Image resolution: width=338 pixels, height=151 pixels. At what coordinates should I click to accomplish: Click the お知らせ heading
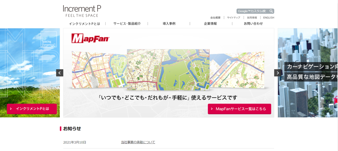(72, 129)
